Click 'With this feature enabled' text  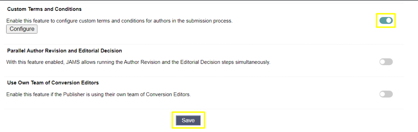click(x=35, y=62)
